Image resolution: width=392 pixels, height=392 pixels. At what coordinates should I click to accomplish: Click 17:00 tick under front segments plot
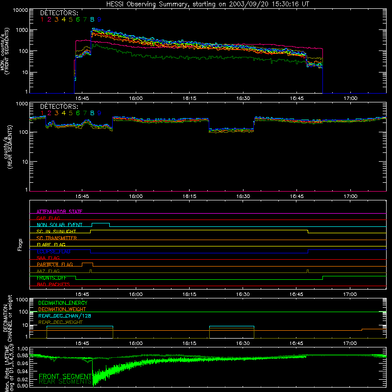pyautogui.click(x=350, y=98)
